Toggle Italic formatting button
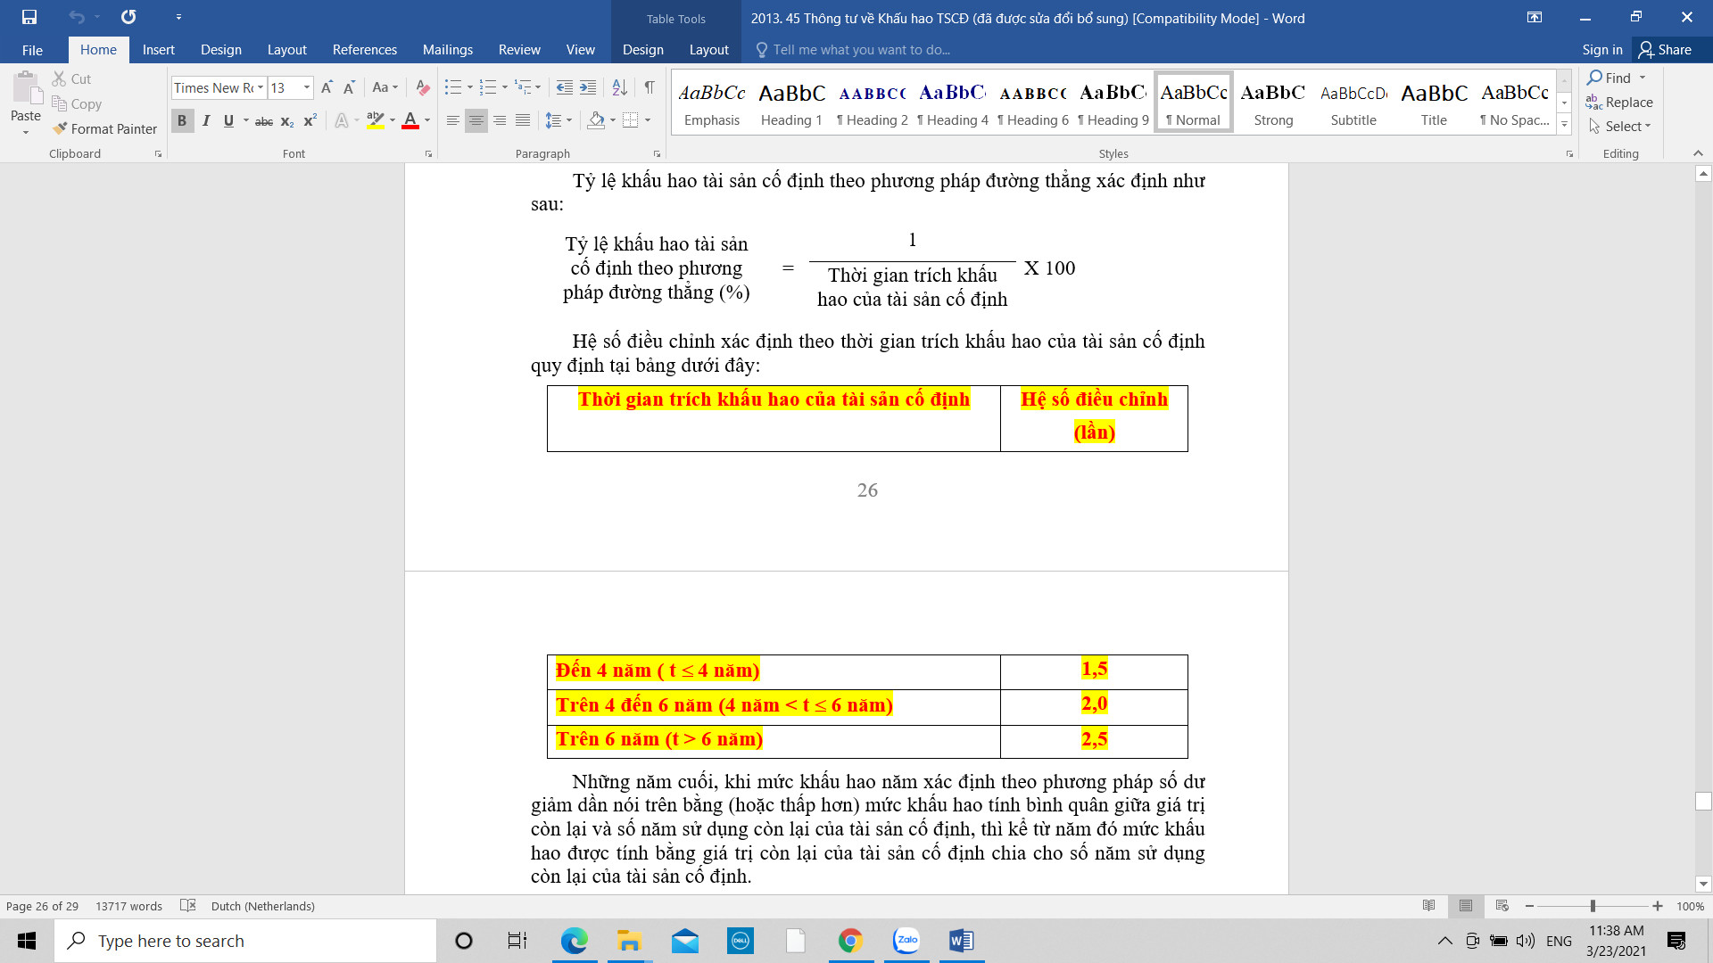 (x=206, y=120)
